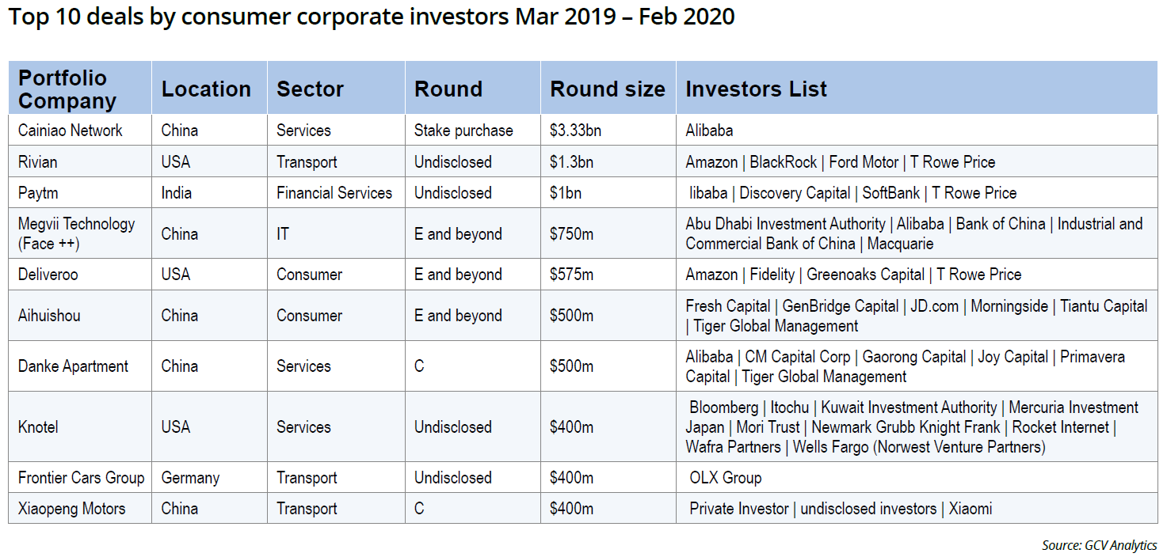Select the Location column header
The image size is (1167, 557).
click(206, 89)
